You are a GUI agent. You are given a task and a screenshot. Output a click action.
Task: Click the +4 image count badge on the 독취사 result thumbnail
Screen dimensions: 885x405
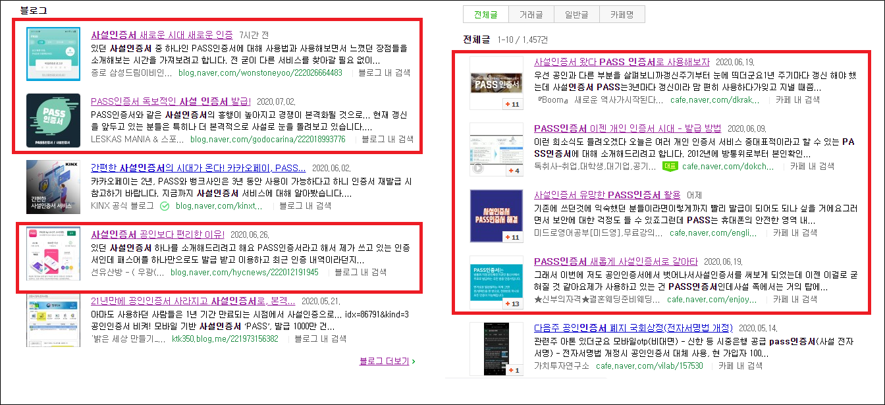pos(513,171)
